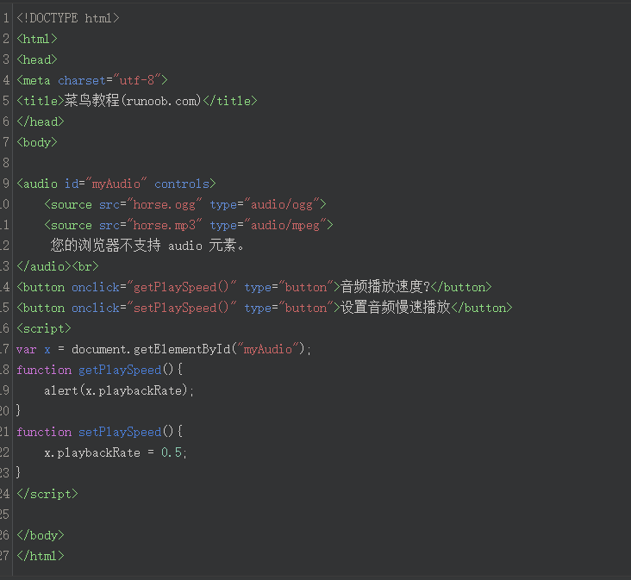Click the controls attribute of the audio tag

182,184
